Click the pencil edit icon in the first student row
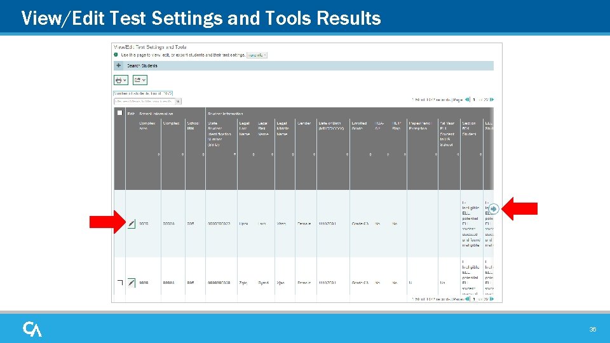 pos(132,224)
